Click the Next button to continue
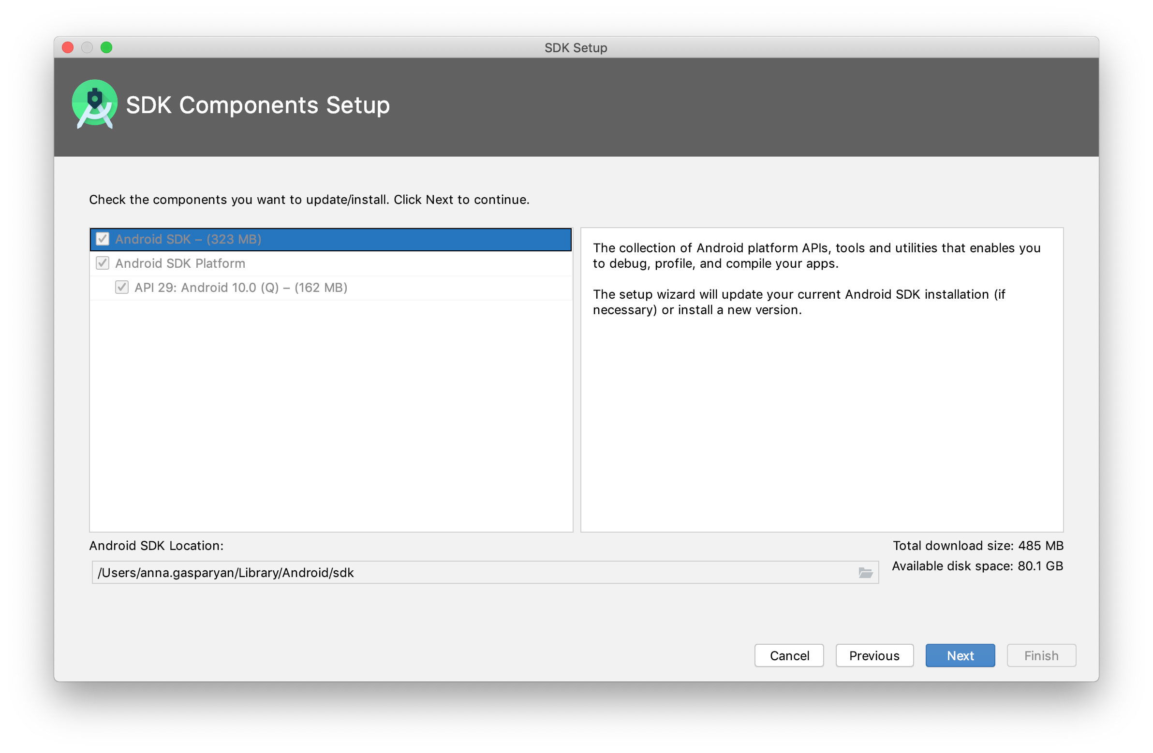The image size is (1153, 753). point(961,655)
